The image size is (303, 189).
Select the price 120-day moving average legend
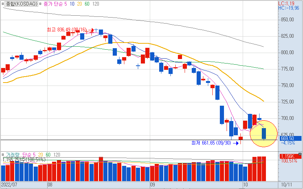96,4
